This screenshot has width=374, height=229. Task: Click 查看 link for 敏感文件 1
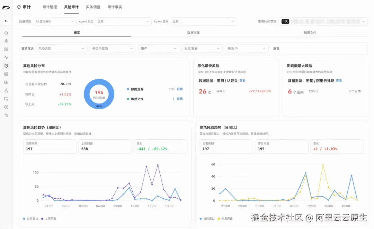point(180,99)
